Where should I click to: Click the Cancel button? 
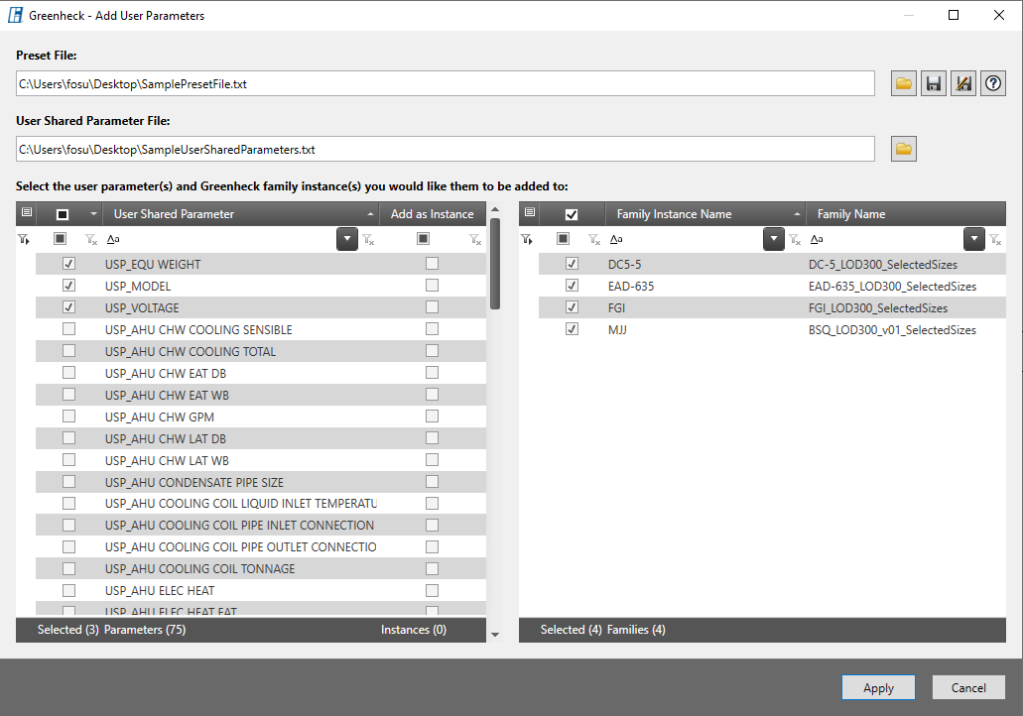click(x=968, y=687)
